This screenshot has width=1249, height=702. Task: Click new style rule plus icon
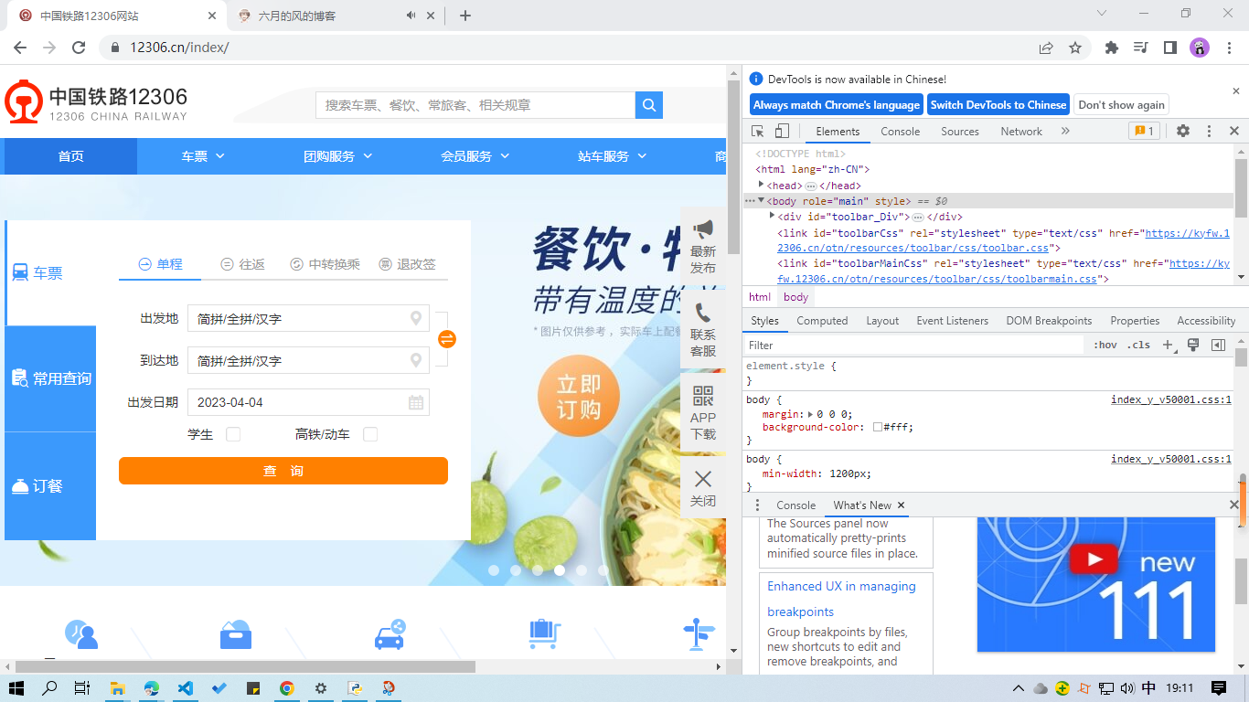click(x=1168, y=346)
